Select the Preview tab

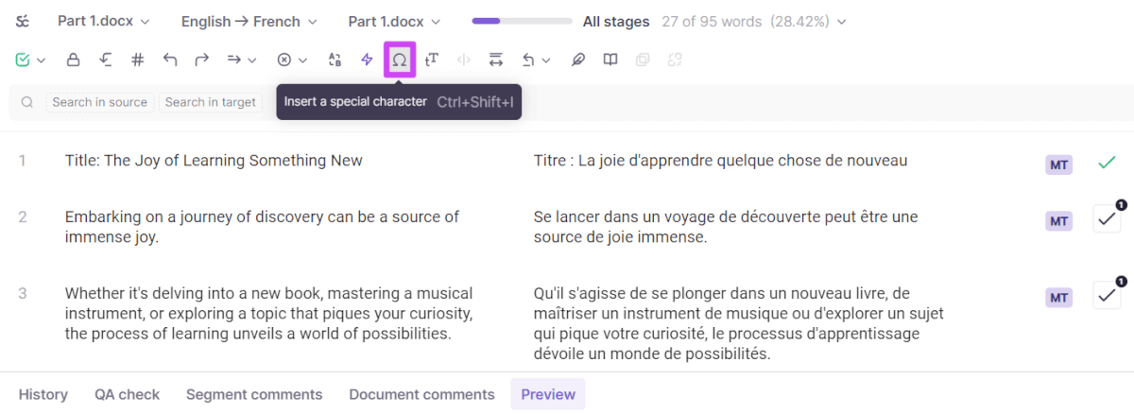point(548,394)
